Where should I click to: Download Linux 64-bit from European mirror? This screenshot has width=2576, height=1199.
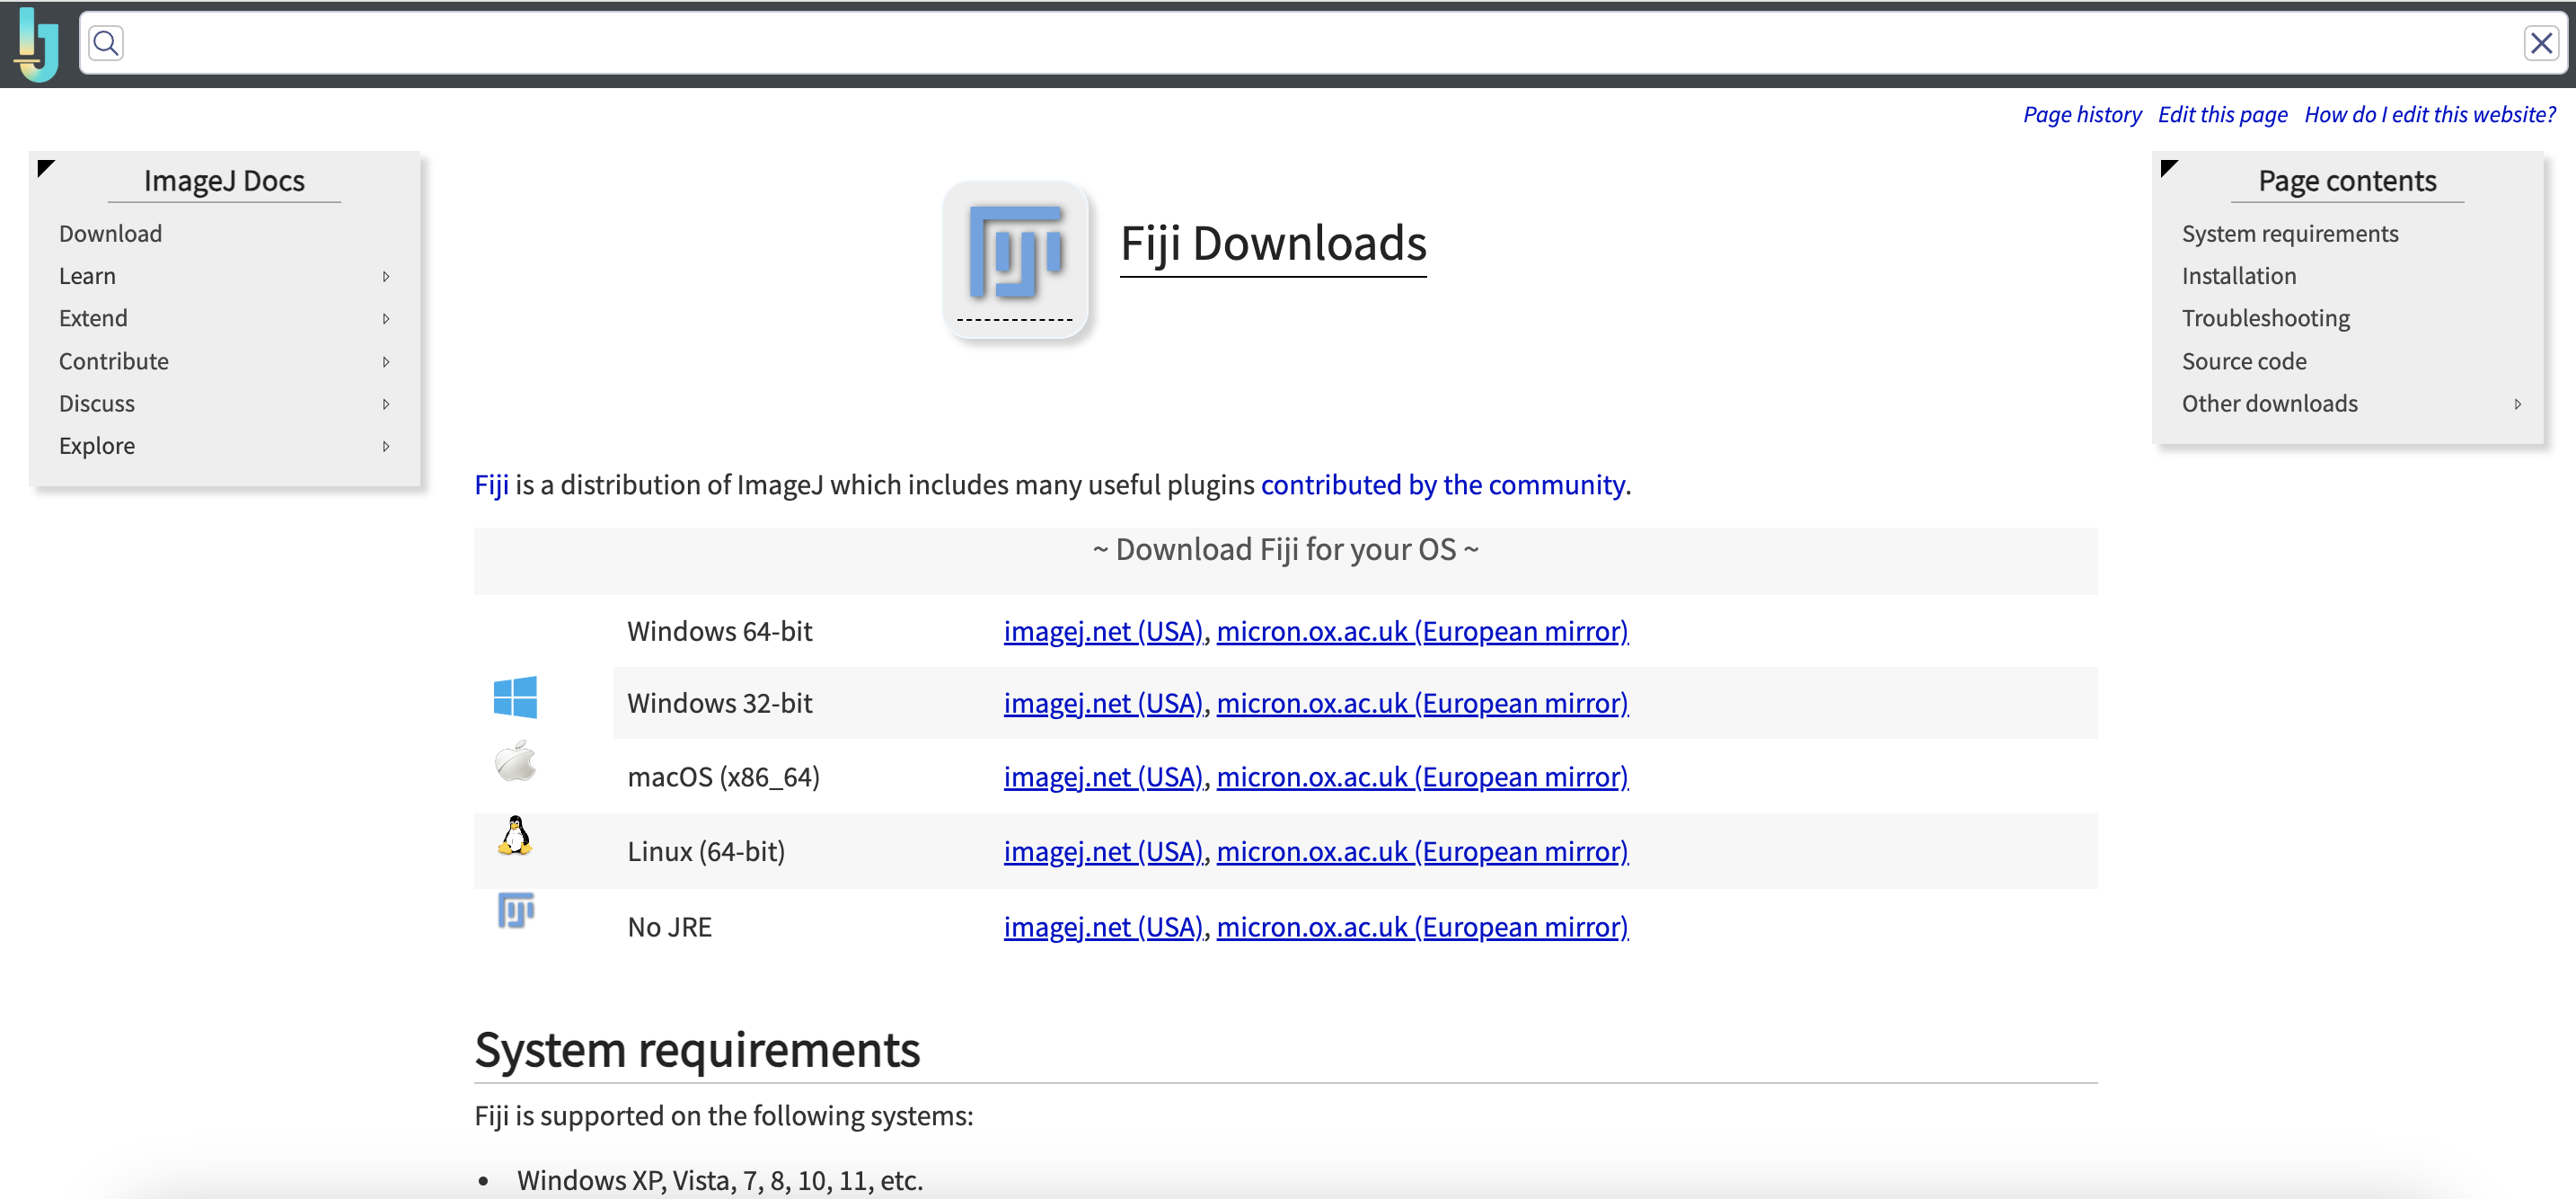pos(1422,852)
